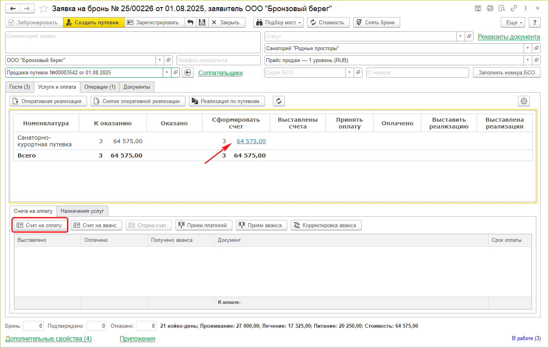Open Реквизиты документа link
Screen dimensions: 549x348
pos(509,37)
